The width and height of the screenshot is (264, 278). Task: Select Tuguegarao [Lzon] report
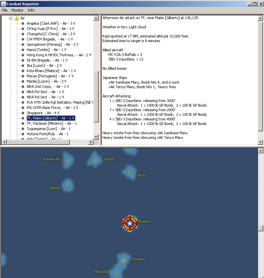click(x=48, y=129)
